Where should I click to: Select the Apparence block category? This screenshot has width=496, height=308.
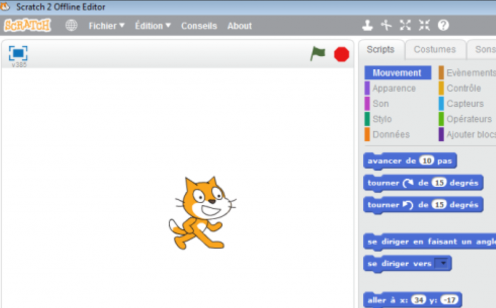(394, 88)
